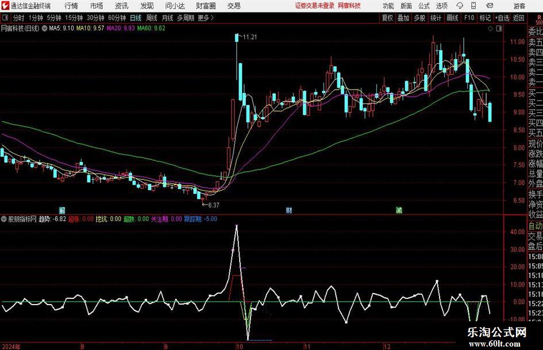Switch to 月线 monthly tab

tap(167, 18)
